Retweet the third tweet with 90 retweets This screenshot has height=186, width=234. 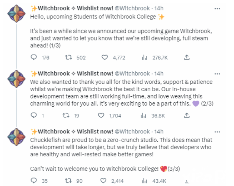68,181
